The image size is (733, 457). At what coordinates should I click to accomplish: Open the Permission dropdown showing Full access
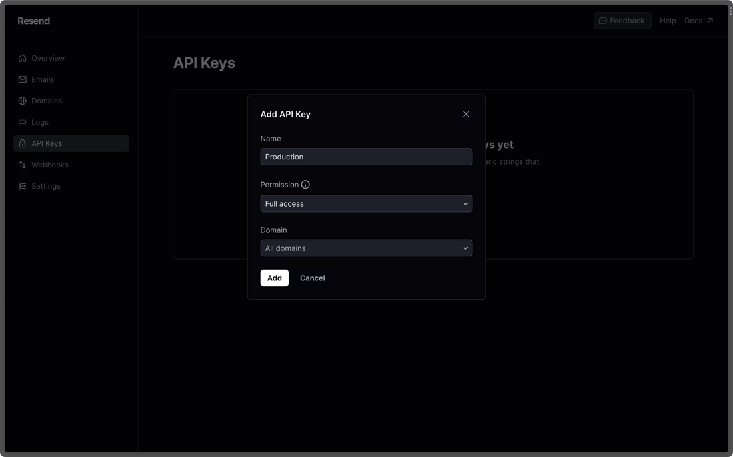(366, 203)
